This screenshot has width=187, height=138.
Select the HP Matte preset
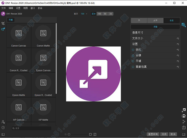click(x=43, y=110)
